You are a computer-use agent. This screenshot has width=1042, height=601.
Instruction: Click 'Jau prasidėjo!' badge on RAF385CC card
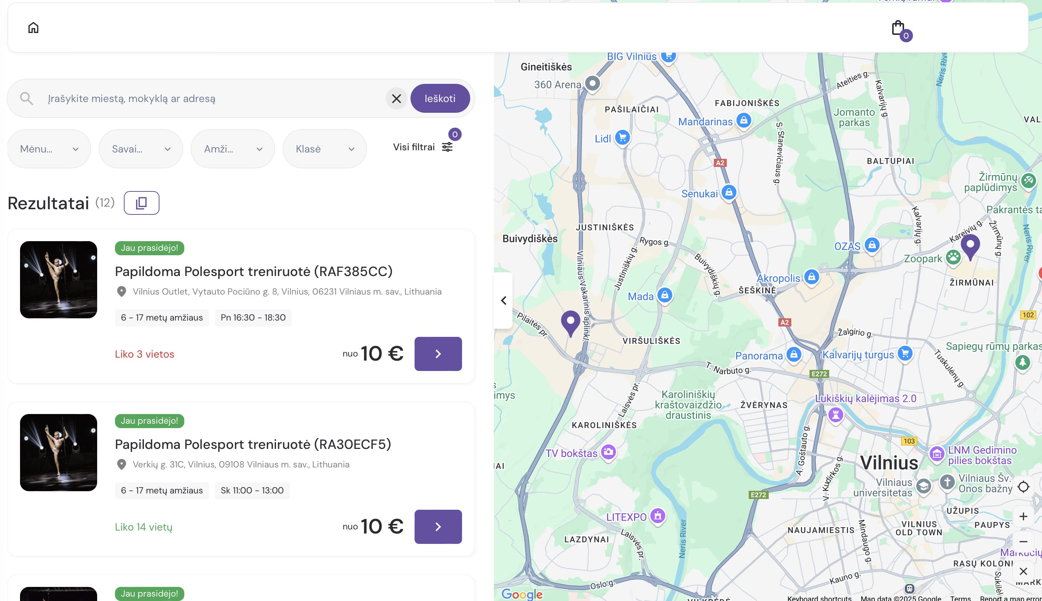pyautogui.click(x=149, y=248)
